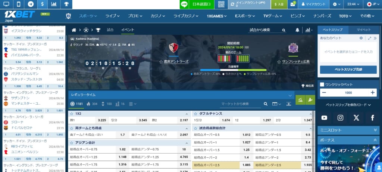382x172 pixels.
Task: Click the ベットスリップ売却 button
Action: (x=348, y=70)
